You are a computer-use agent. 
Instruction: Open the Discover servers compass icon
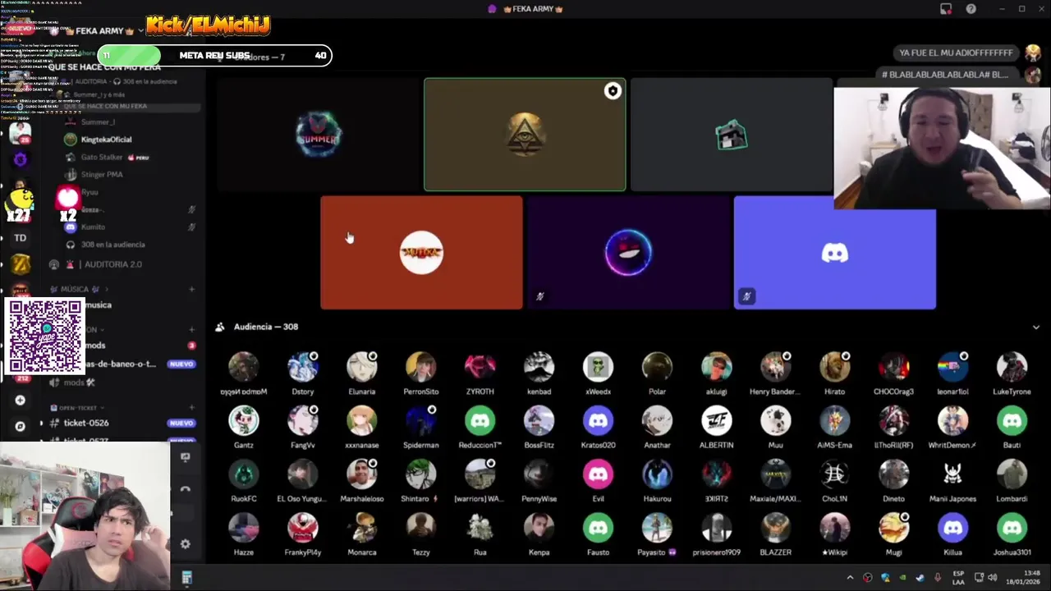20,426
